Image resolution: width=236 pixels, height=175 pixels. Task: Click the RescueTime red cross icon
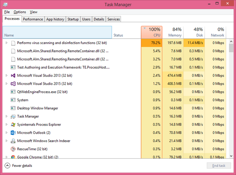[13, 149]
